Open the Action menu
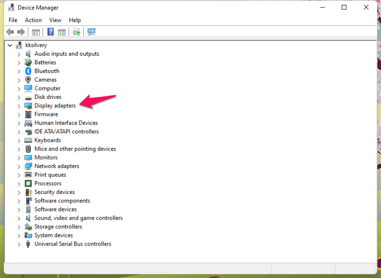381x278 pixels. 33,20
